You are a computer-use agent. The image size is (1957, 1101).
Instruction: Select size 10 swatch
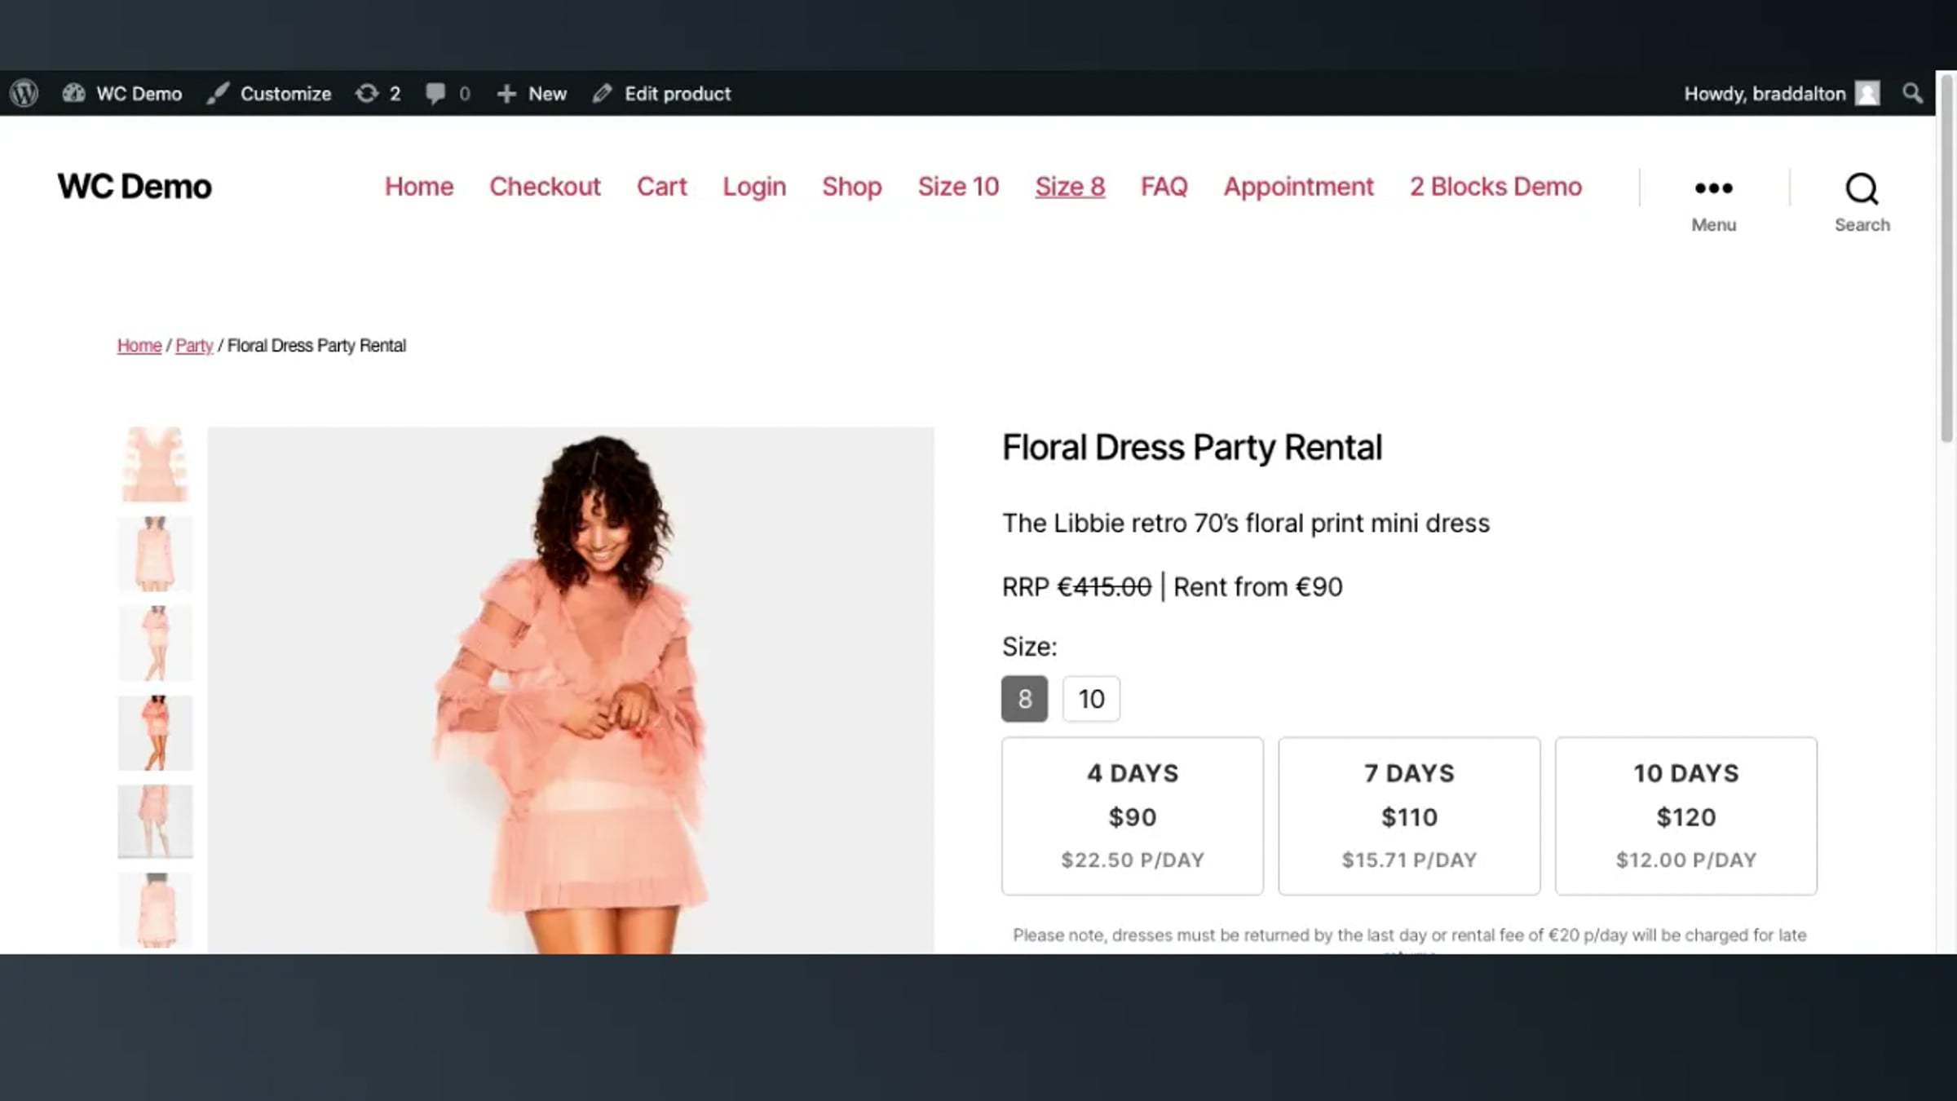[1091, 699]
